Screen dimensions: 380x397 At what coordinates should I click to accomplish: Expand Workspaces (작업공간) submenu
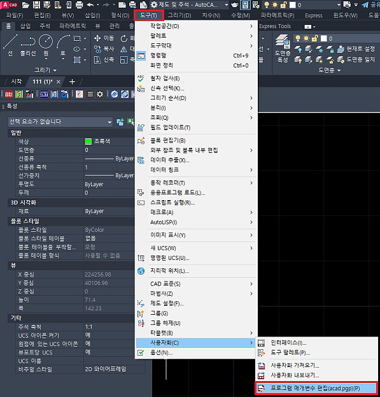(196, 26)
